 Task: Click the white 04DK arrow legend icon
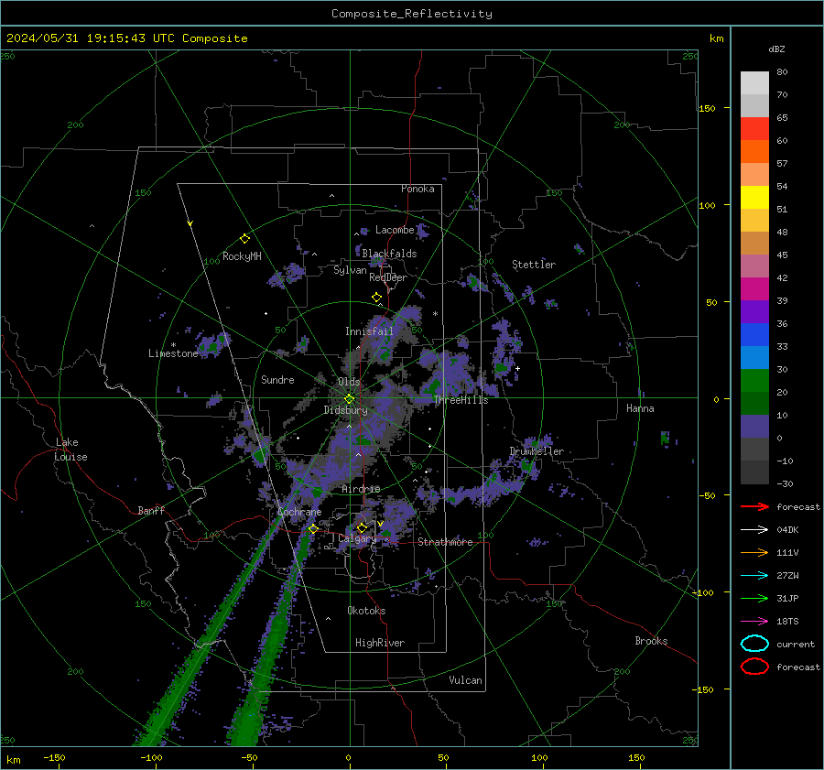pos(754,529)
